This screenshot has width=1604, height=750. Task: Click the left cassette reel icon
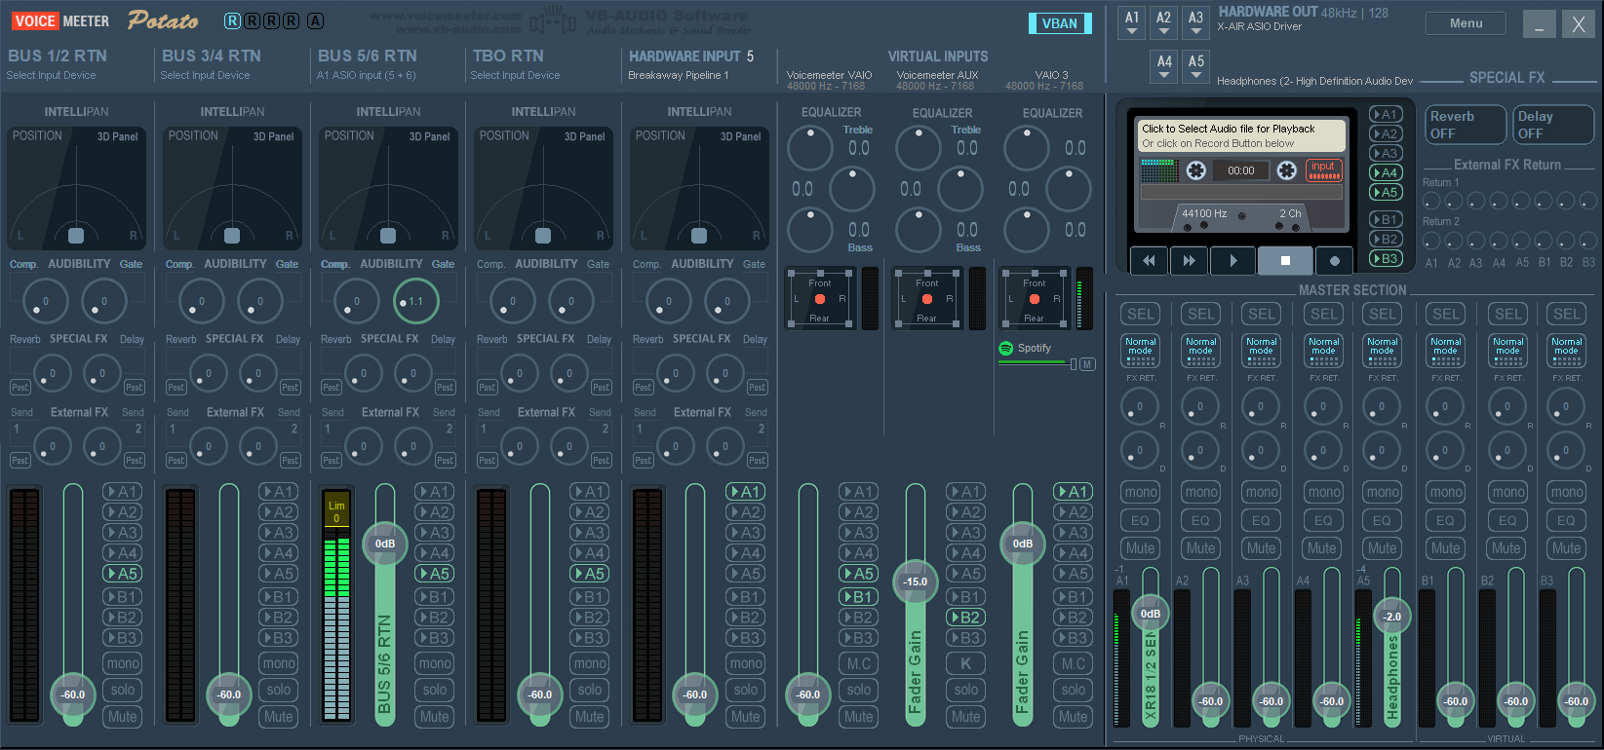1196,170
